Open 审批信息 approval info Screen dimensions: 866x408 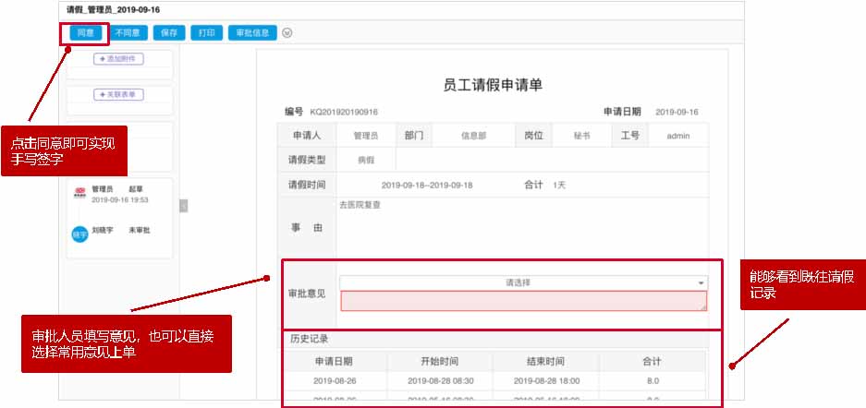pos(250,32)
